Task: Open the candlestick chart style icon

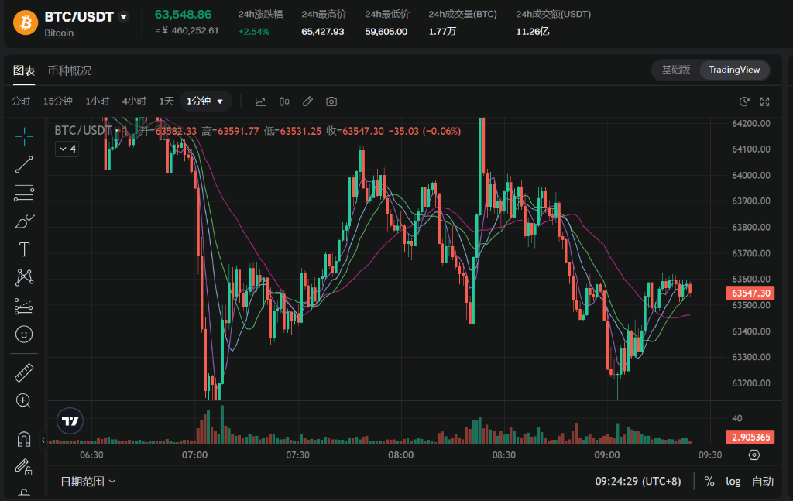Action: [284, 101]
